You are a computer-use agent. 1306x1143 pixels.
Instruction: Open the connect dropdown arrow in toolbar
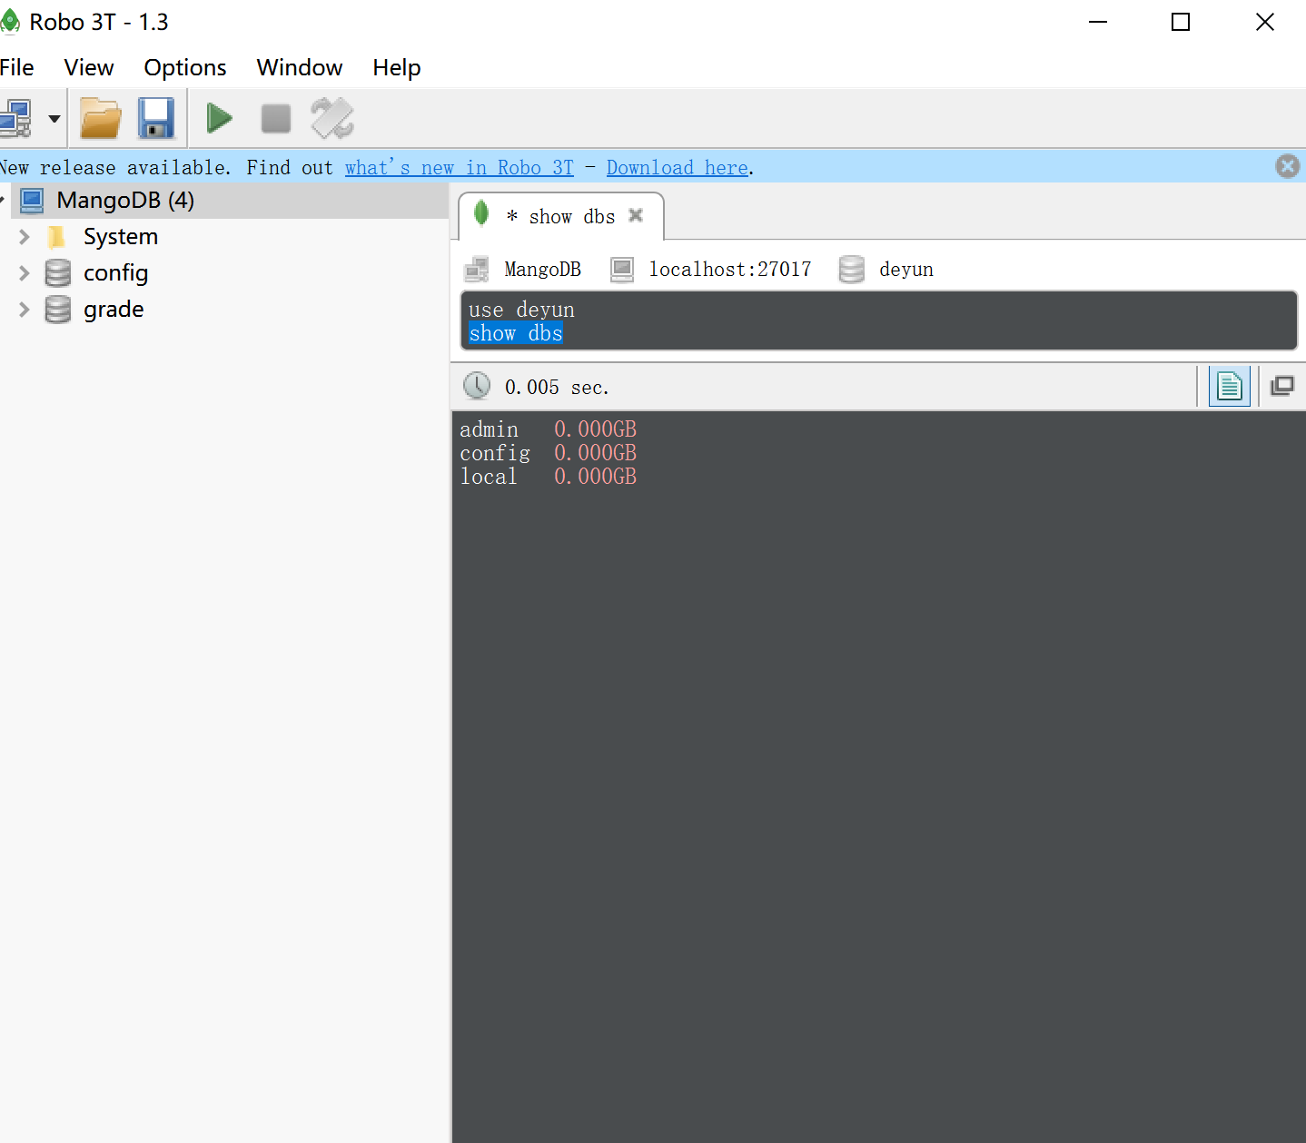point(54,119)
